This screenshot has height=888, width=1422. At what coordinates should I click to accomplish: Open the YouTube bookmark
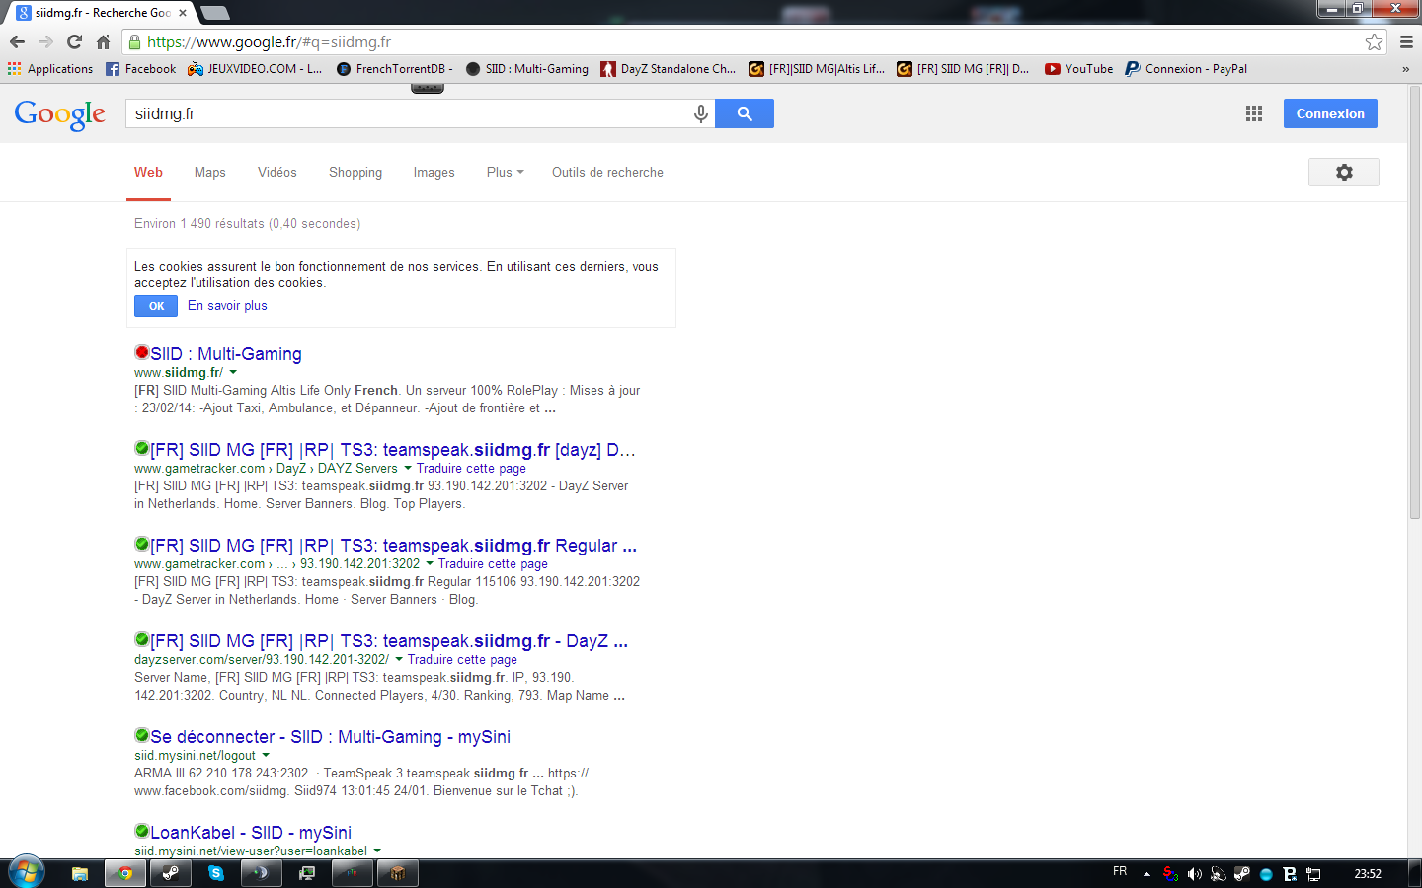(1079, 69)
